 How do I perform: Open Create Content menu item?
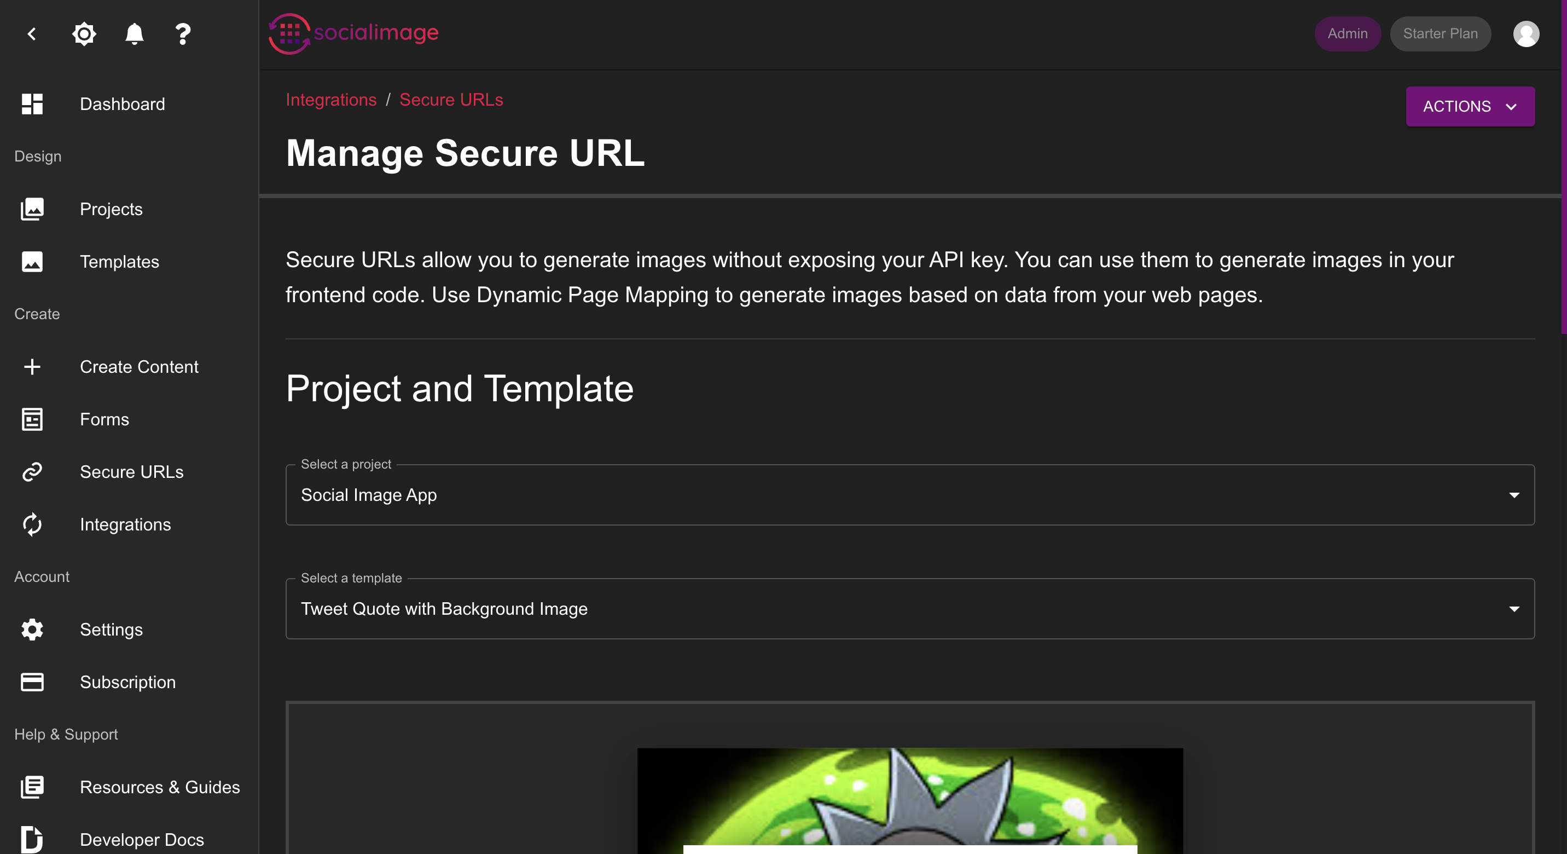coord(138,366)
